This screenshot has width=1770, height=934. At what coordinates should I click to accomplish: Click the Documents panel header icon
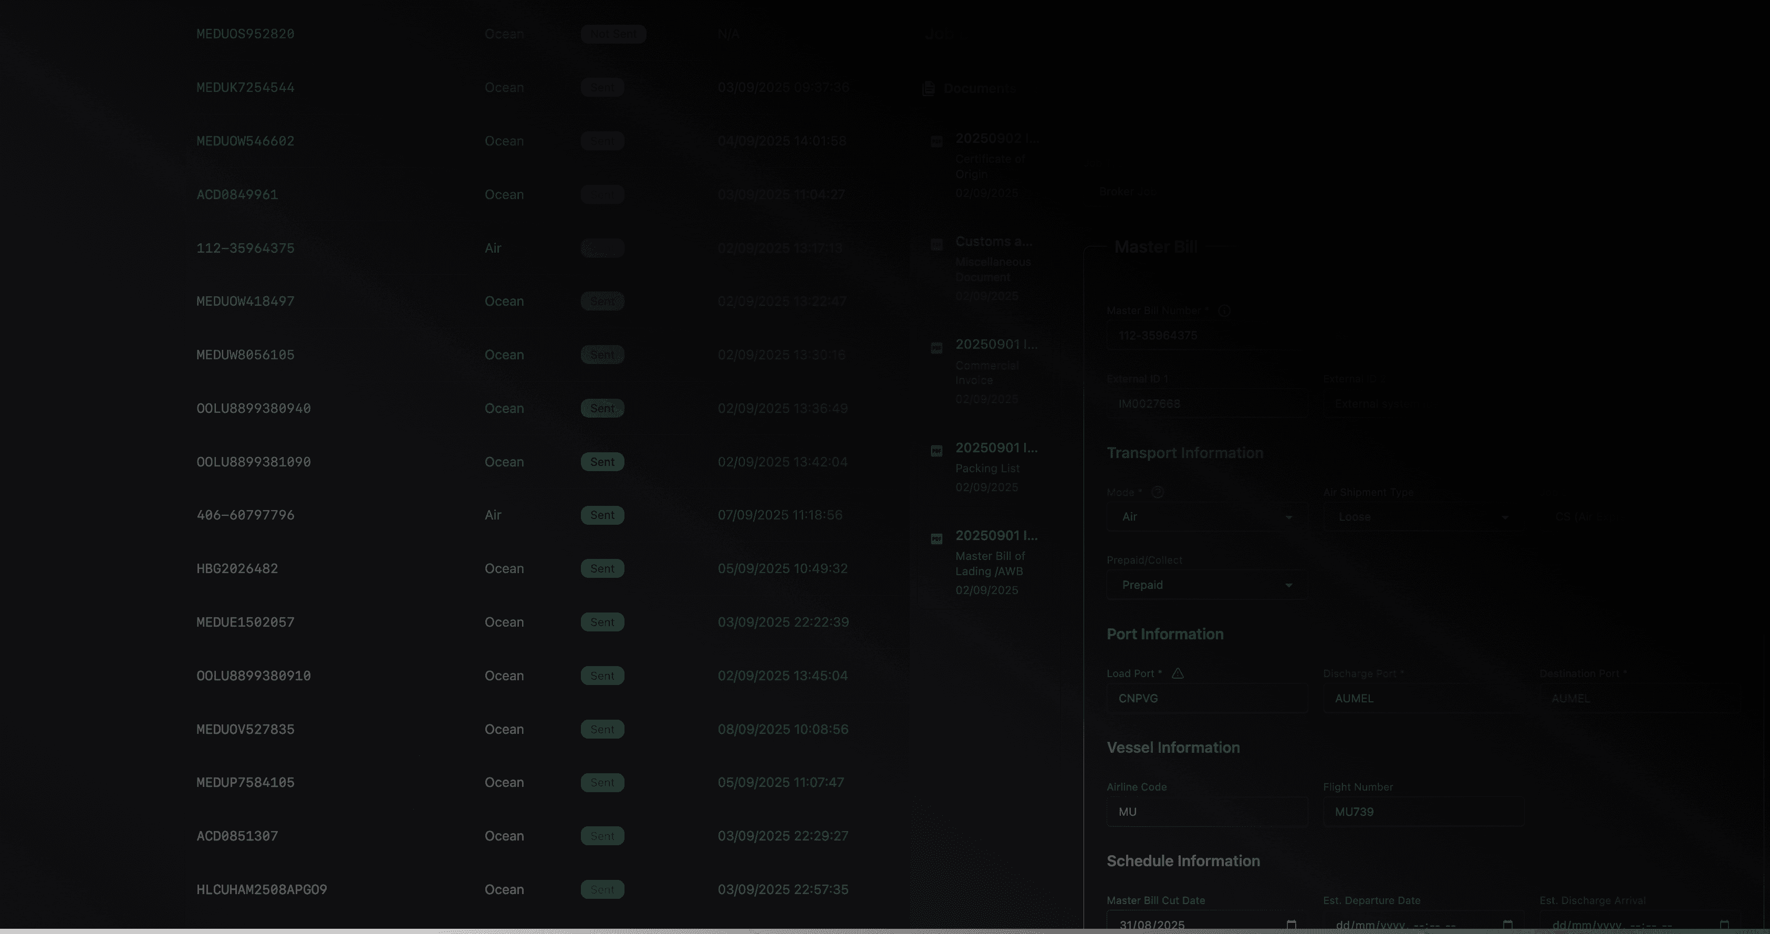(928, 88)
